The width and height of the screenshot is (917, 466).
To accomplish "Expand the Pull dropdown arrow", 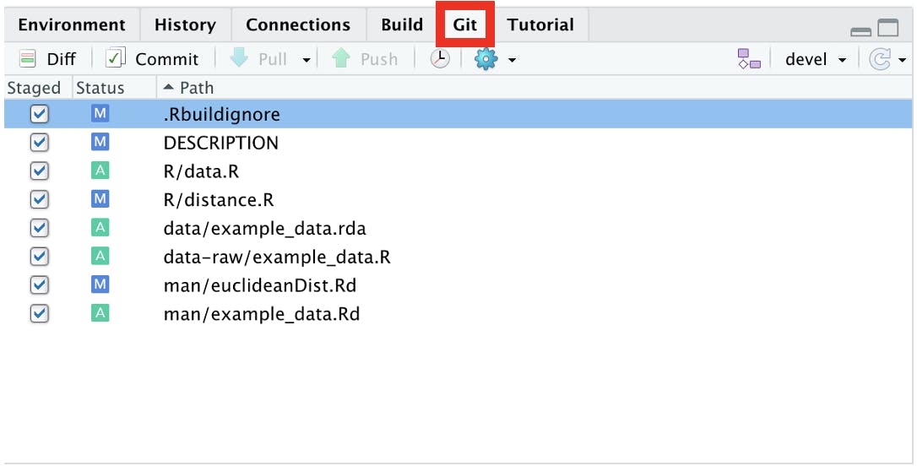I will (x=306, y=60).
